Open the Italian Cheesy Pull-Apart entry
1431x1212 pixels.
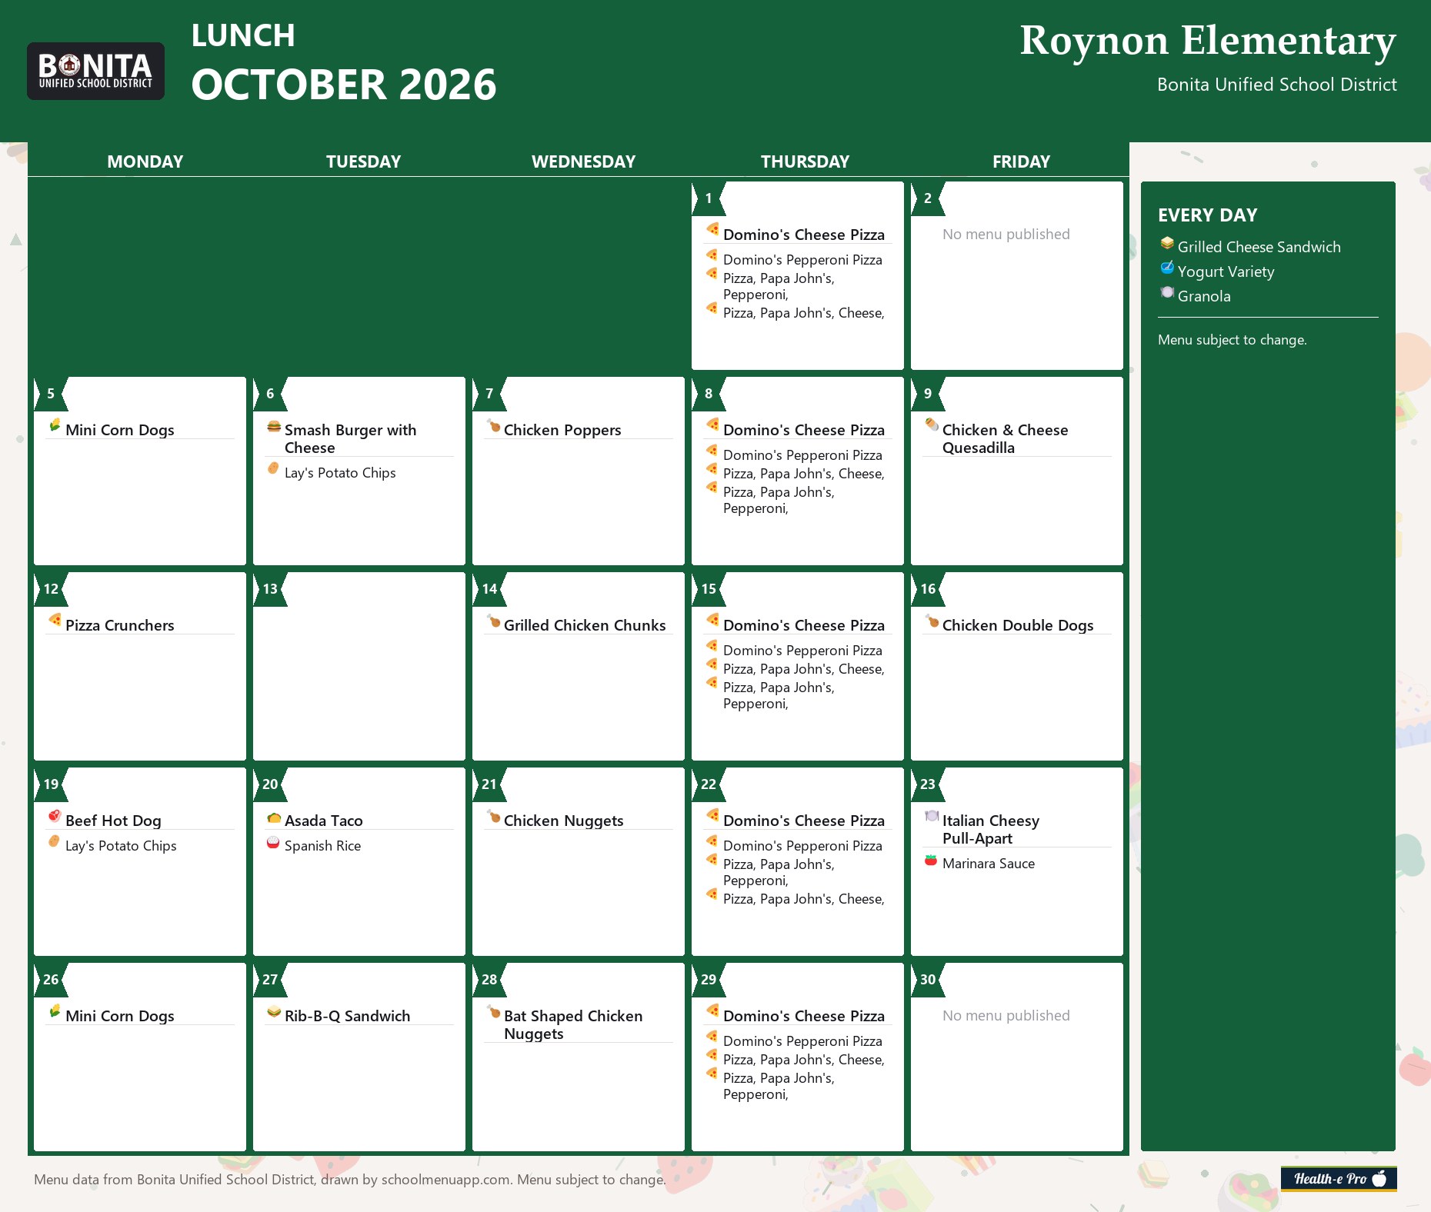coord(990,829)
